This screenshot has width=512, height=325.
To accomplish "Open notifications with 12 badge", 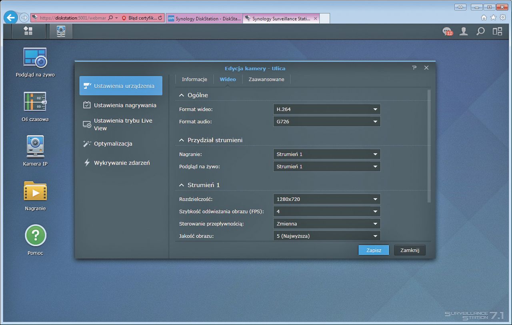I will 447,32.
